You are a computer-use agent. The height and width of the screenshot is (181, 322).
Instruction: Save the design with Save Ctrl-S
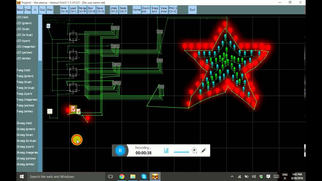click(x=100, y=10)
